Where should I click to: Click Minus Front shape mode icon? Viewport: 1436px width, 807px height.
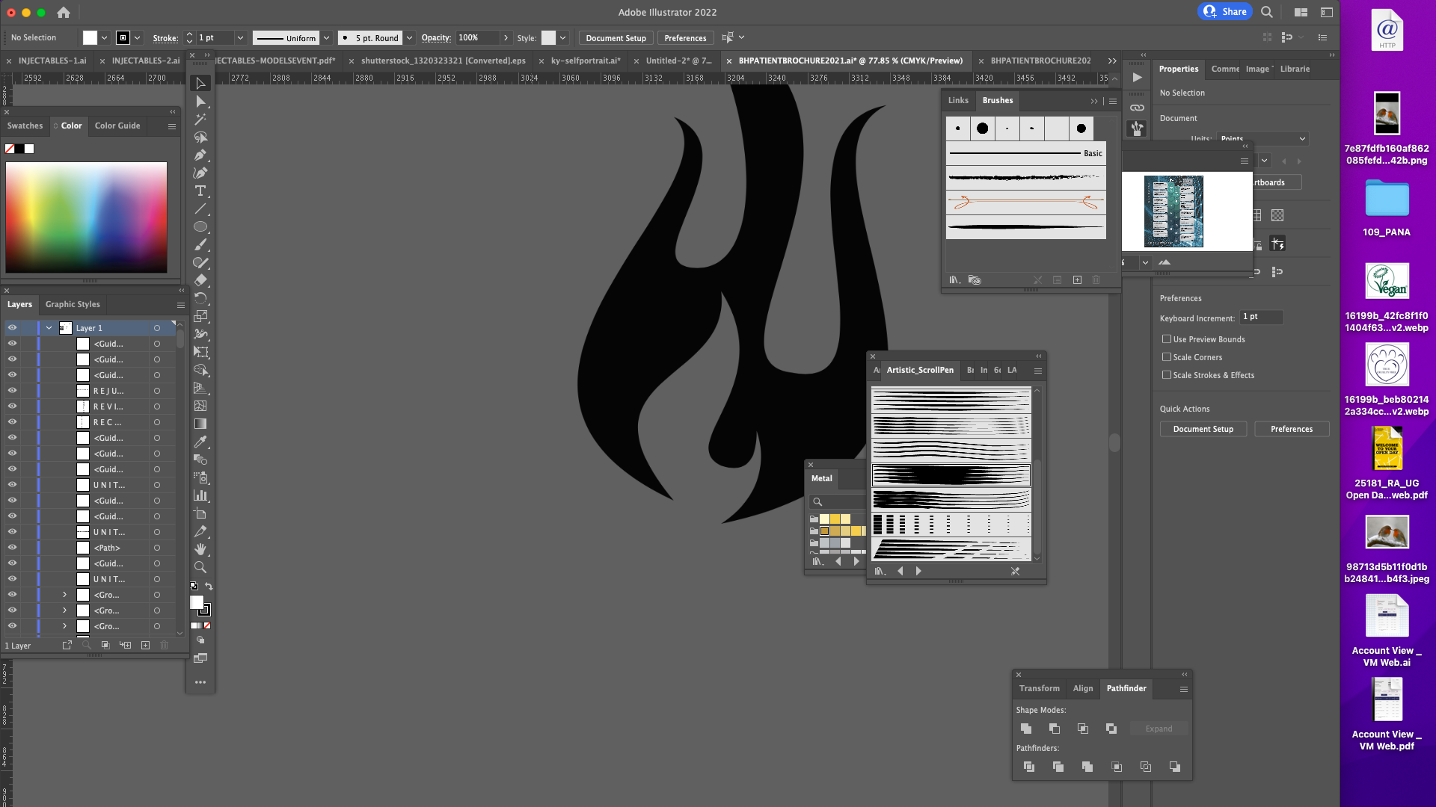click(x=1055, y=729)
